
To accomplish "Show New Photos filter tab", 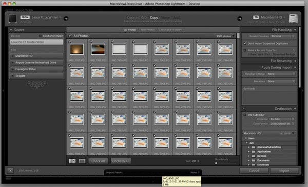I will [x=147, y=30].
